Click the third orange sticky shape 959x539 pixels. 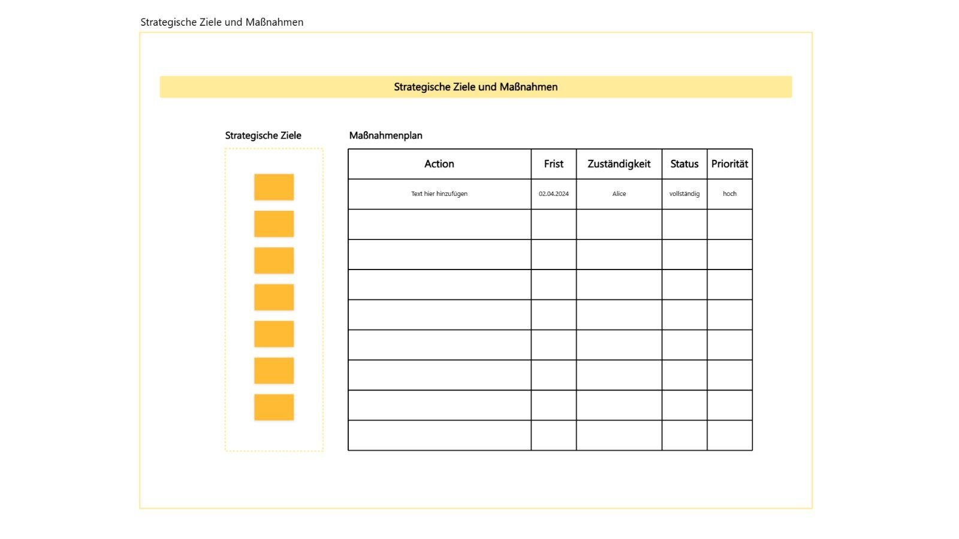point(275,260)
